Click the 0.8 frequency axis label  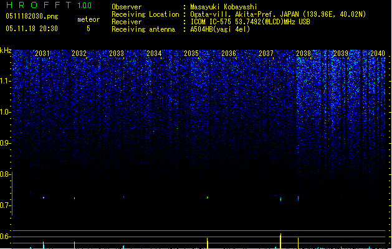click(x=6, y=174)
